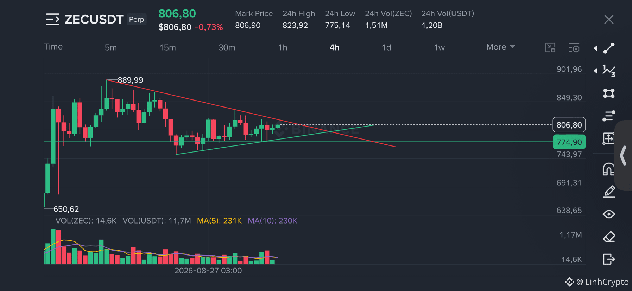Click the 743,97 price axis label
The height and width of the screenshot is (291, 632).
(569, 154)
